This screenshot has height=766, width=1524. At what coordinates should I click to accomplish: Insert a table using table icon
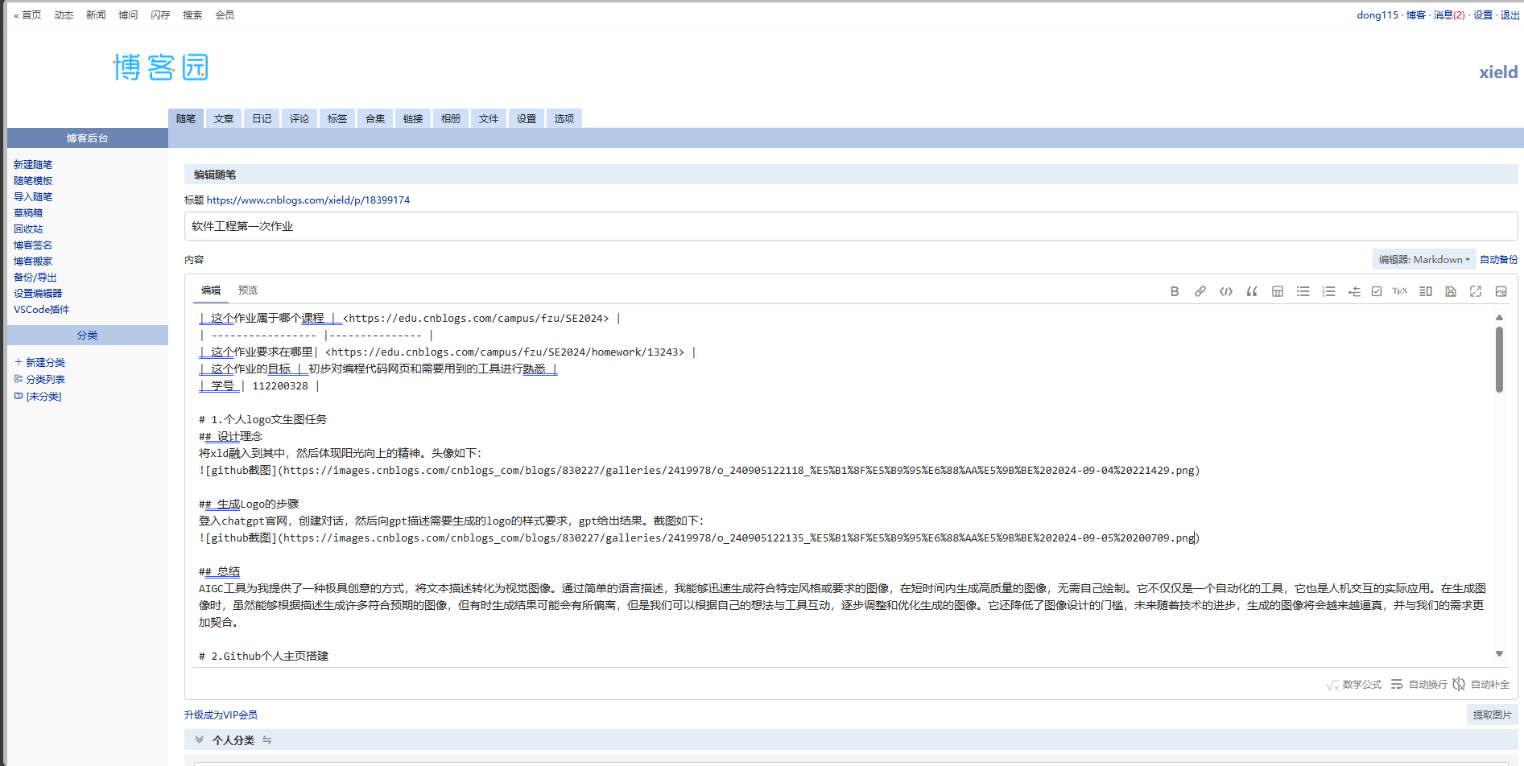tap(1278, 291)
